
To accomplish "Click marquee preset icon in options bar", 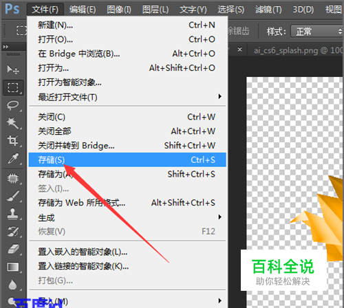I will [21, 30].
